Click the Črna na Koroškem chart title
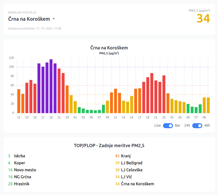The width and height of the screenshot is (218, 195). 109,48
